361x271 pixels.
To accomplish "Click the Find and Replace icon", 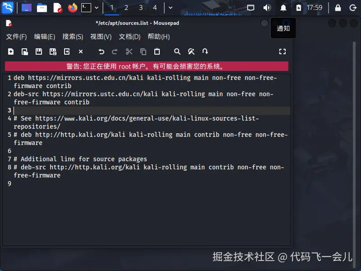I will pyautogui.click(x=191, y=51).
